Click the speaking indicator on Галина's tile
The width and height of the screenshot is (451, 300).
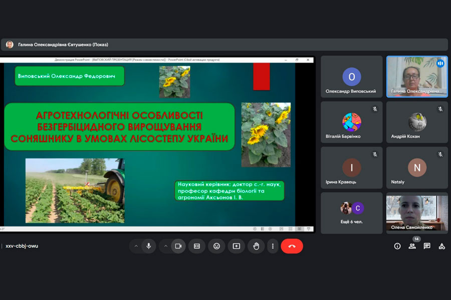click(x=440, y=63)
